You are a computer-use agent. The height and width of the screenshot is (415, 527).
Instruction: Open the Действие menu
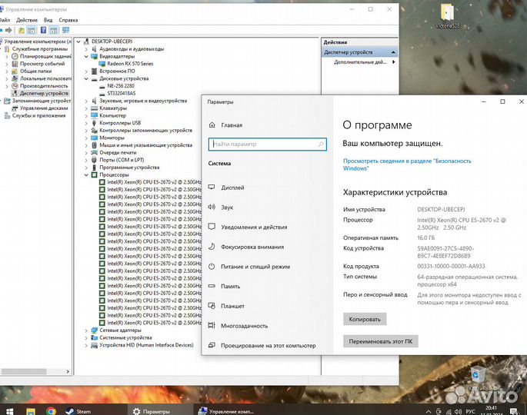click(27, 20)
